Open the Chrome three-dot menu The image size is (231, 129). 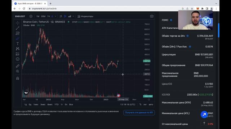216,9
